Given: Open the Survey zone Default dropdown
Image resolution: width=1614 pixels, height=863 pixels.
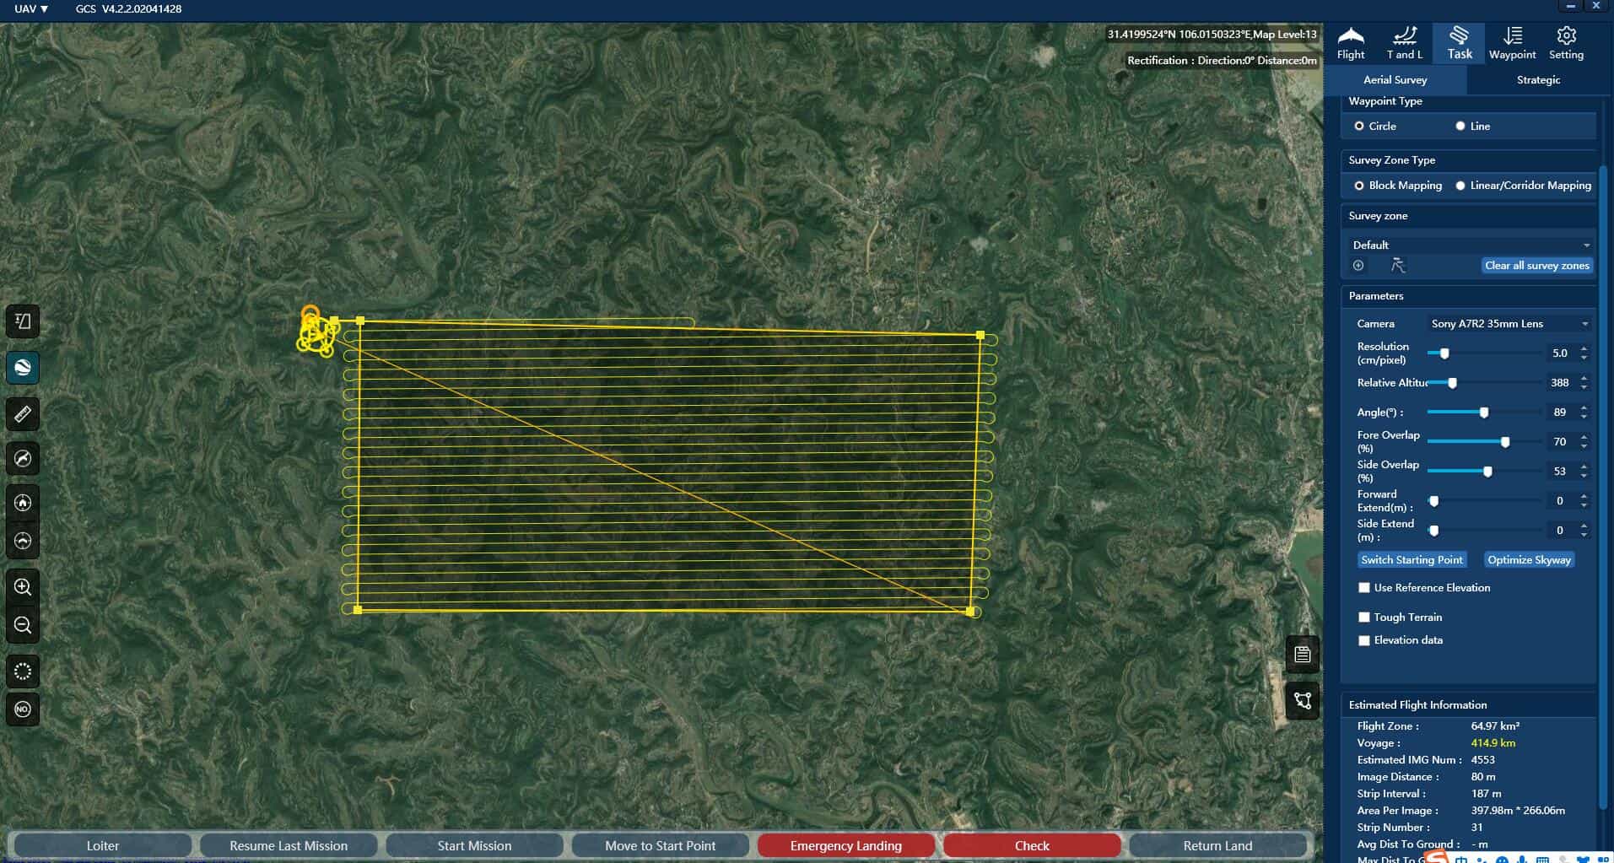Looking at the screenshot, I should coord(1469,245).
